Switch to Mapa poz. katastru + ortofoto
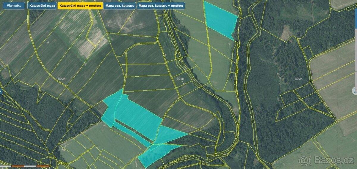 (161, 6)
